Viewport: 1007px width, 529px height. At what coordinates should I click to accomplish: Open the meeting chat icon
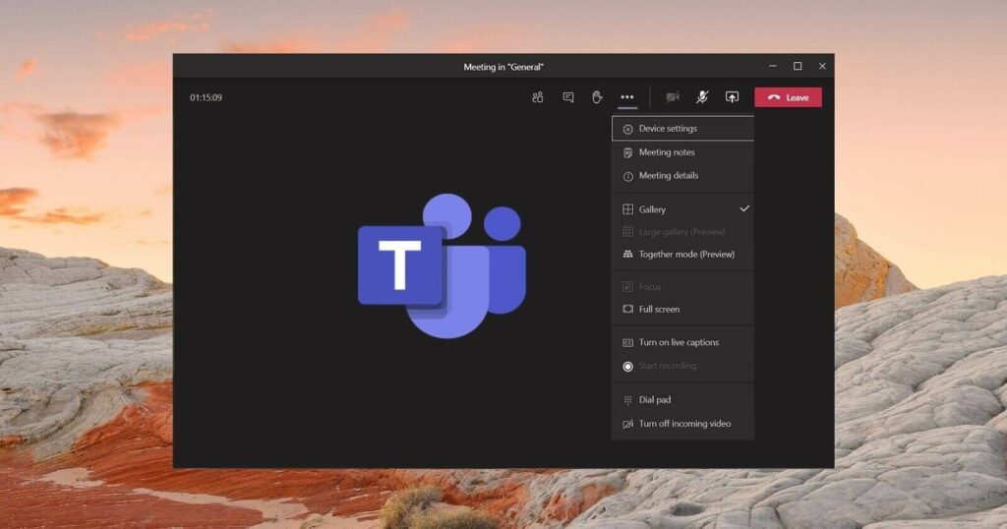(567, 97)
